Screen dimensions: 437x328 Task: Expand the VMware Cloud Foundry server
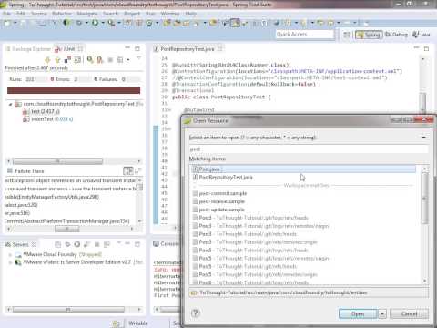[x=10, y=254]
